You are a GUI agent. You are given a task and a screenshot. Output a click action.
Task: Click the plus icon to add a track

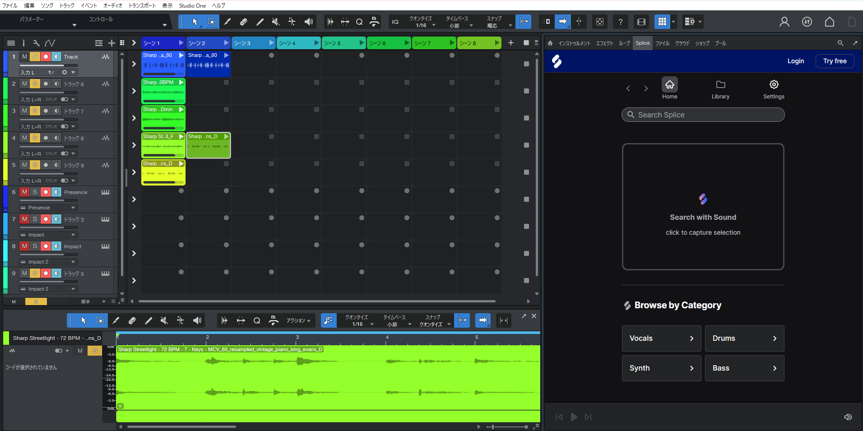(111, 43)
